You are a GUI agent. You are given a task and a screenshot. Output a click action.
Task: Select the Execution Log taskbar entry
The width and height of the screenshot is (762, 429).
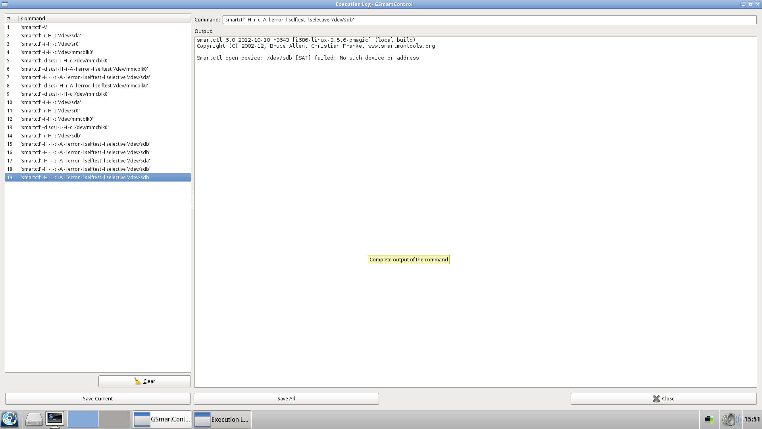coord(222,419)
